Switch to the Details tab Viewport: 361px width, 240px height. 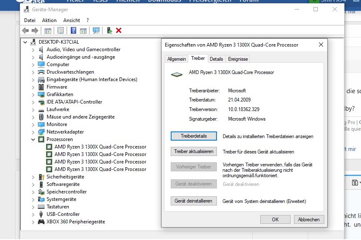(x=217, y=59)
